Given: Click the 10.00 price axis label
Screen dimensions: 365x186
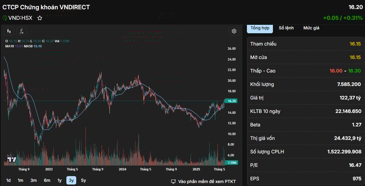Looking at the screenshot, I should click(232, 134).
